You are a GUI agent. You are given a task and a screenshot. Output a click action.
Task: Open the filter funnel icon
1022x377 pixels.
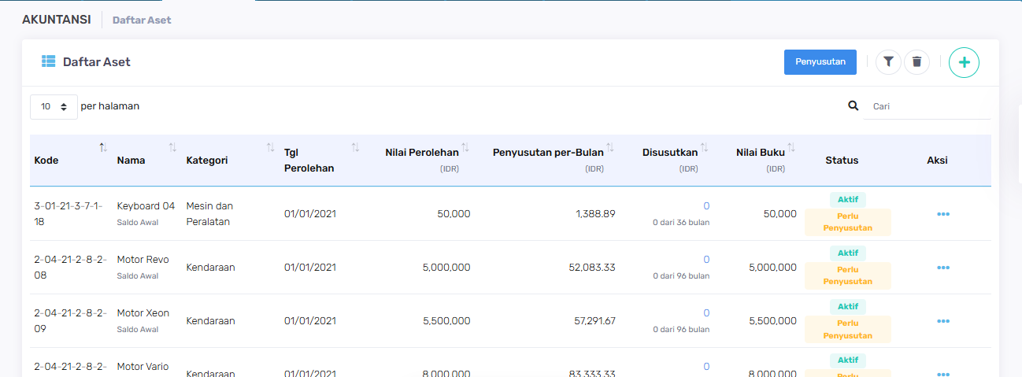(888, 61)
